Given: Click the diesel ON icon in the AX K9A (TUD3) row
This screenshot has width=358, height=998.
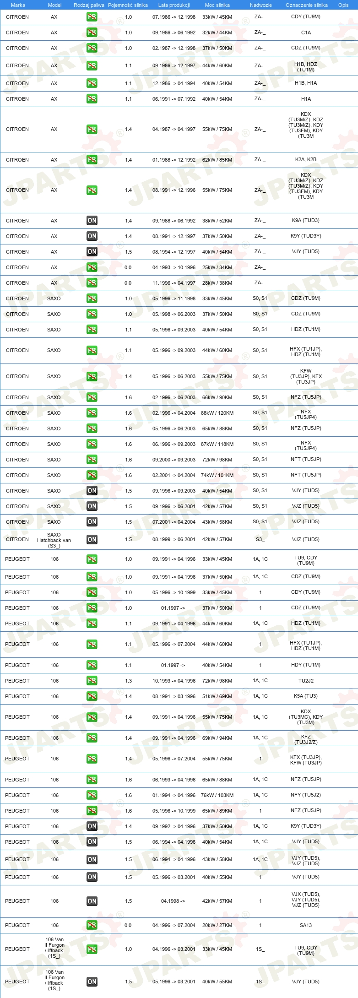Looking at the screenshot, I should [x=92, y=221].
